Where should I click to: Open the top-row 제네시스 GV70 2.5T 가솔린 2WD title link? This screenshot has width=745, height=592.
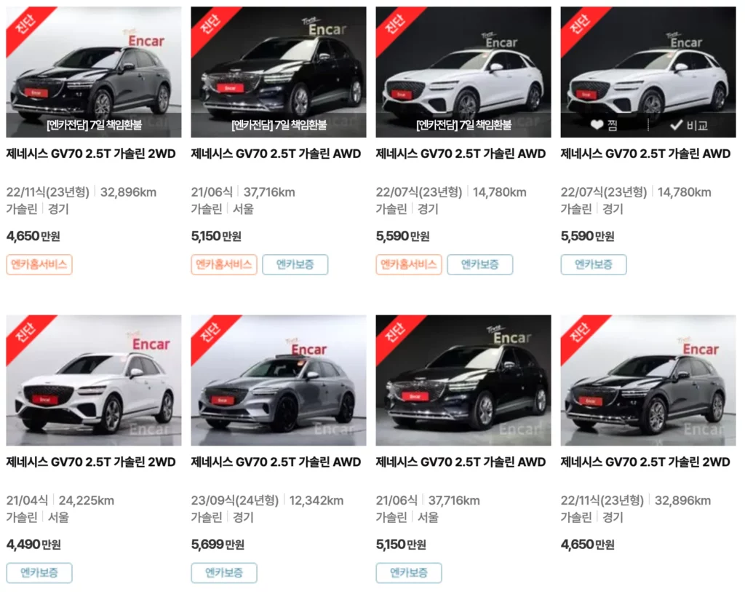pos(91,154)
